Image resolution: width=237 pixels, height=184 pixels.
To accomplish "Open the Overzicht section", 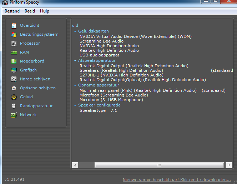I will click(x=30, y=25).
